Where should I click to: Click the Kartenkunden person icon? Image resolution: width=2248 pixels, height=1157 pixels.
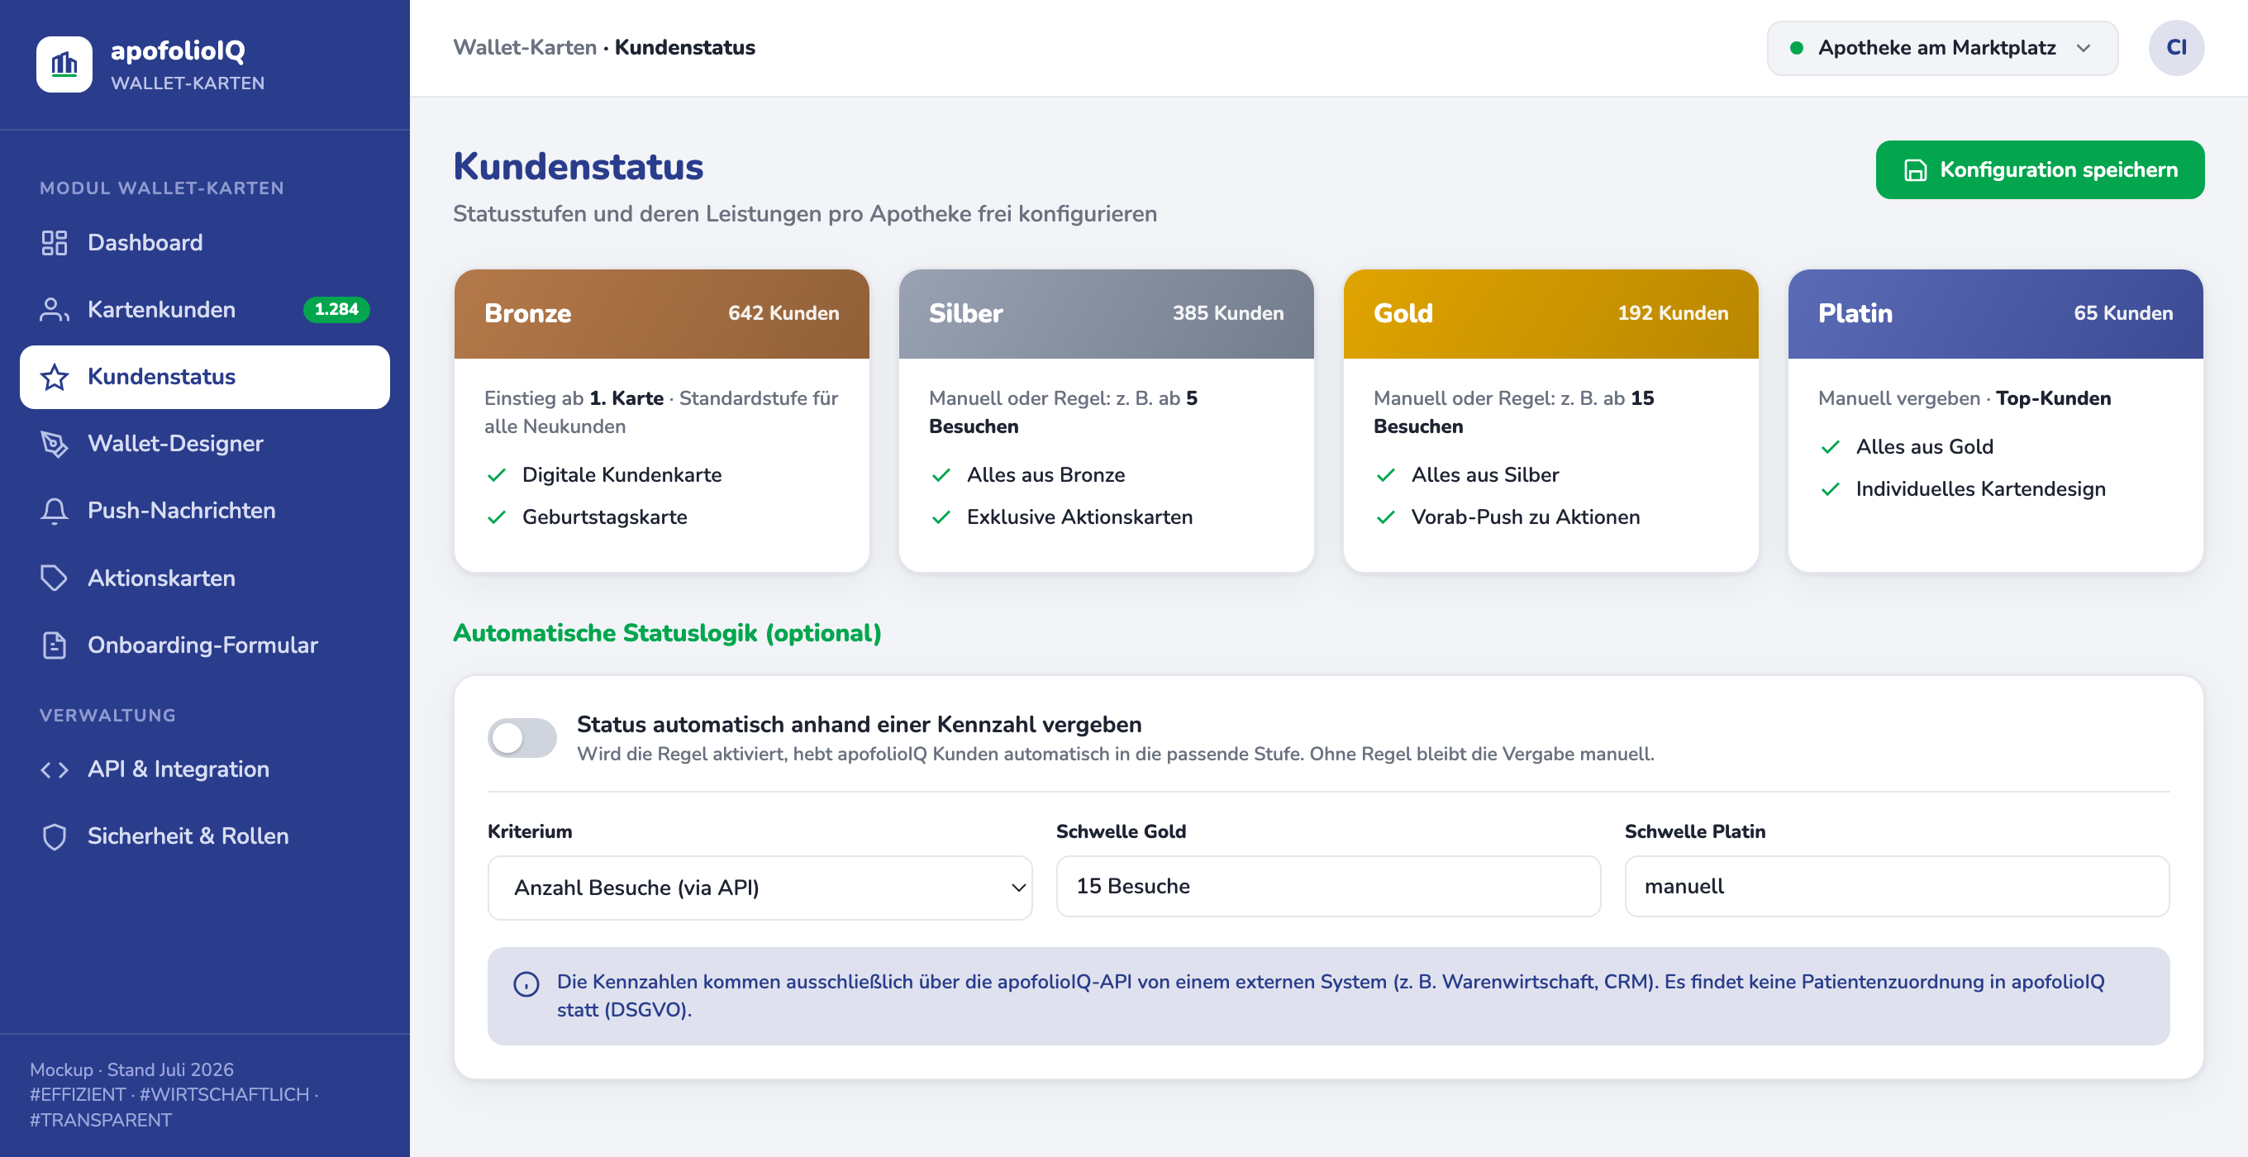(x=54, y=310)
